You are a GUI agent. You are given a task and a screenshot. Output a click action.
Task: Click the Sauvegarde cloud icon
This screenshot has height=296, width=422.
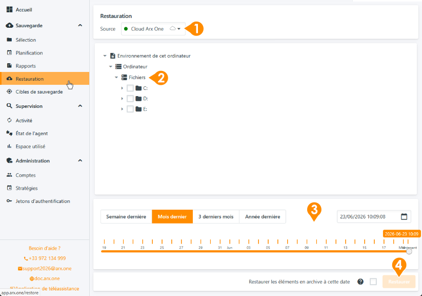pos(9,25)
